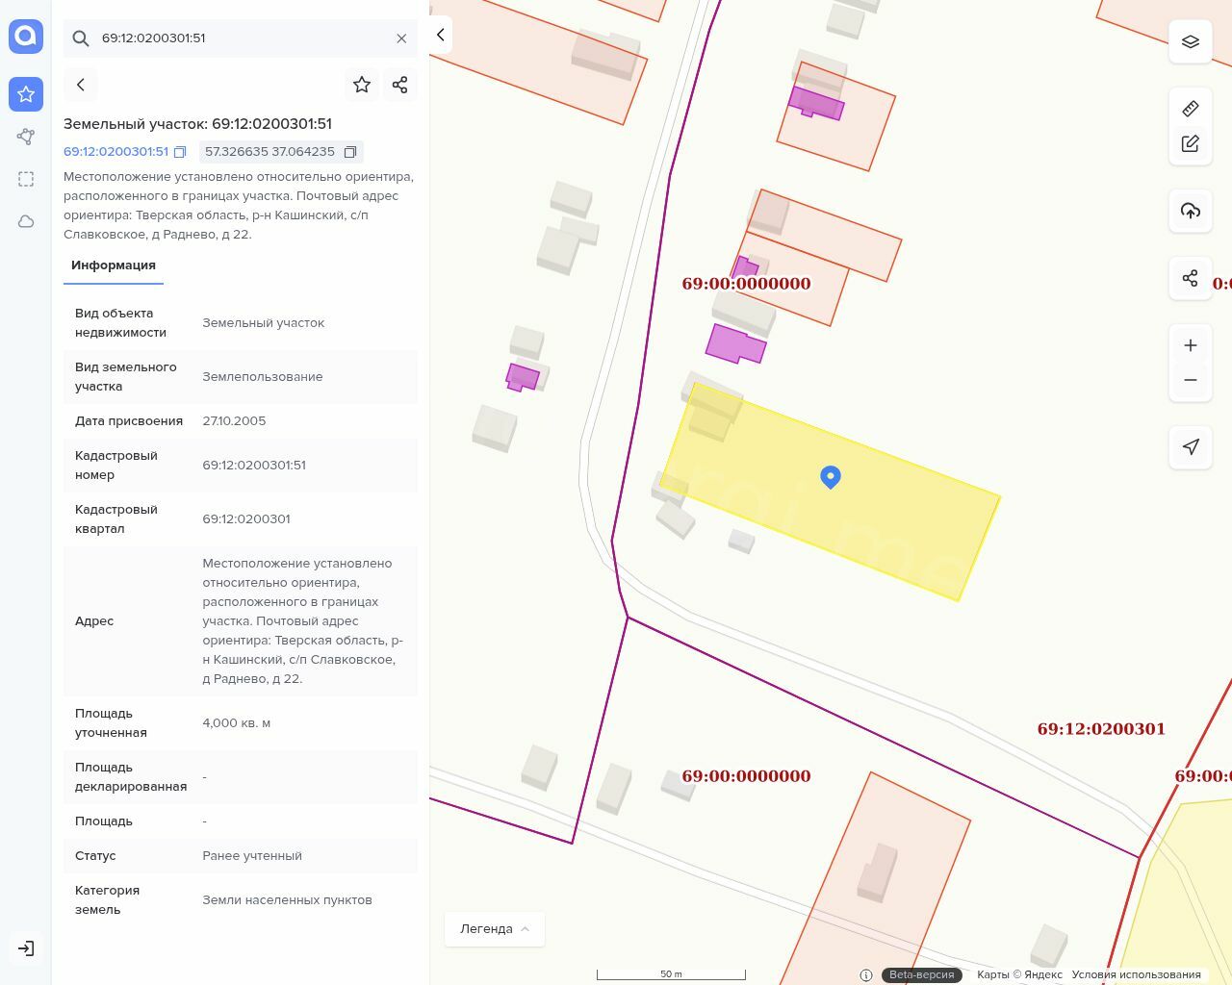Image resolution: width=1232 pixels, height=985 pixels.
Task: Locate my position with the arrow icon
Action: (1190, 447)
